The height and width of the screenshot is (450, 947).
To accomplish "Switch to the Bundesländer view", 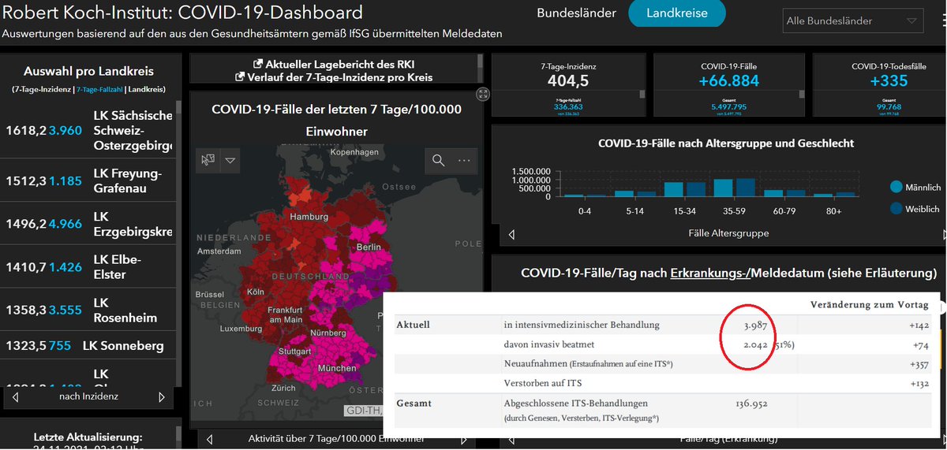I will (x=575, y=13).
